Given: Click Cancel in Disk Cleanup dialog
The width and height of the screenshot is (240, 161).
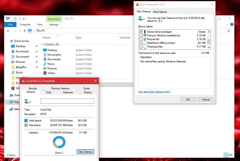Looking at the screenshot, I should click(x=205, y=100).
